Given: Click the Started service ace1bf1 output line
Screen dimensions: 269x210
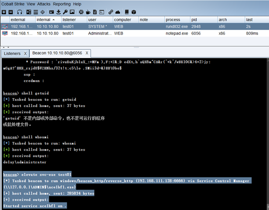Looking at the screenshot, I should click(x=35, y=206).
